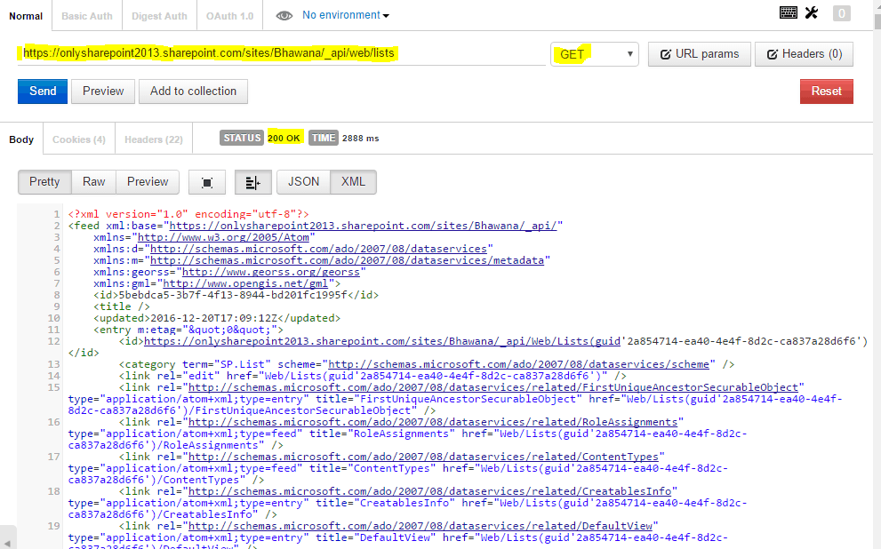881x549 pixels.
Task: Click the Headers (0) icon button
Action: pos(804,54)
